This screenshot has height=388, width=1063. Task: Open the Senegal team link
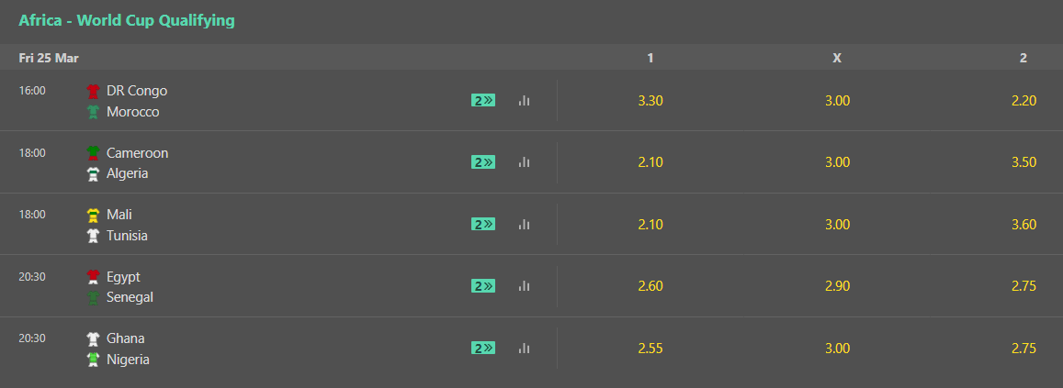coord(130,297)
